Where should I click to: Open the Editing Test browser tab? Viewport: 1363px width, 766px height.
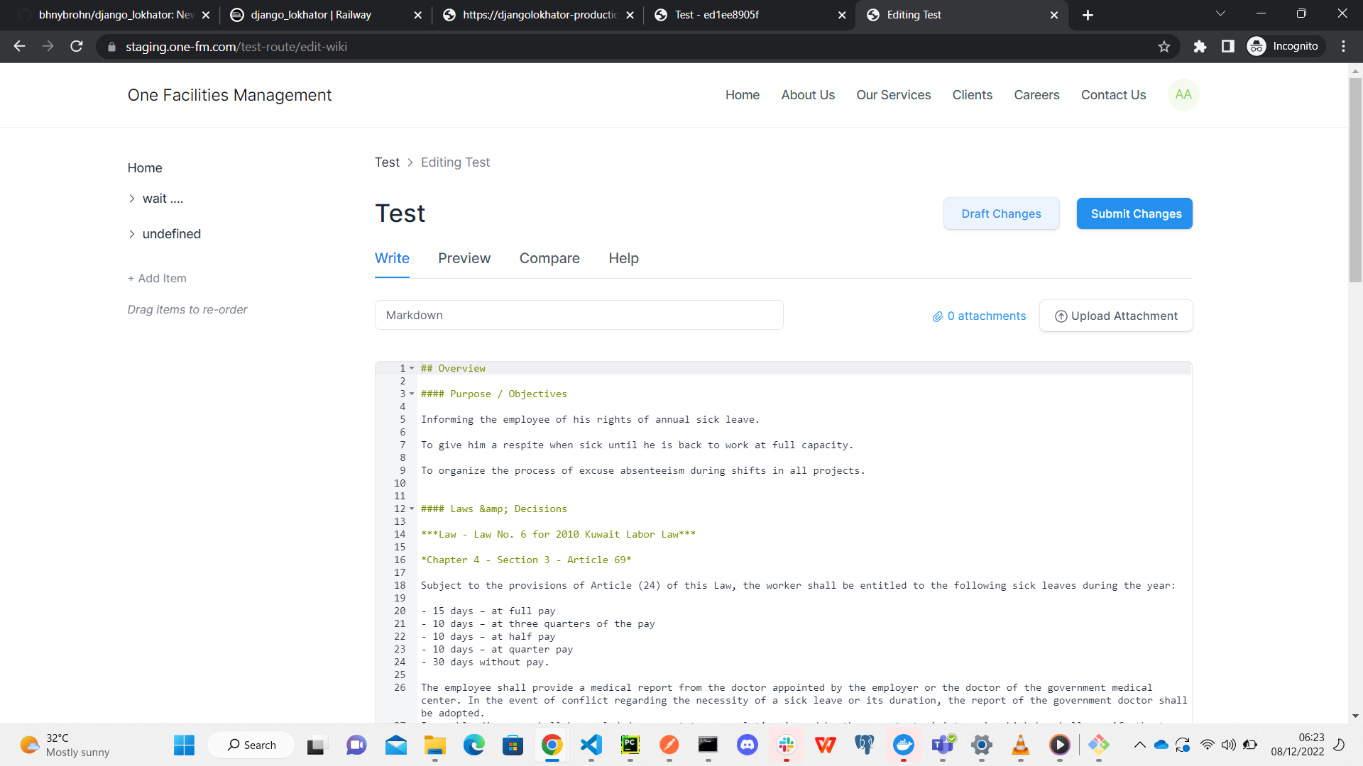click(914, 15)
